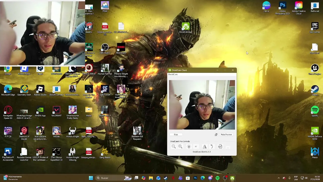Select Adobe Creative Cloud desktop icon
Viewport: 323px width, 182px height.
(299, 8)
